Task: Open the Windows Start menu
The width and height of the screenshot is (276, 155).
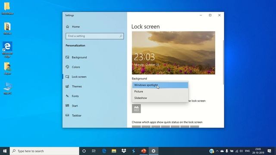Action: (x=5, y=151)
